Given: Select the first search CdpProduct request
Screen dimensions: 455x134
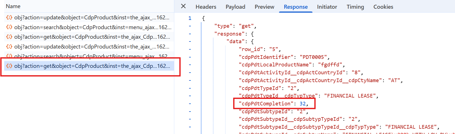Looking at the screenshot, I should 92,27.
